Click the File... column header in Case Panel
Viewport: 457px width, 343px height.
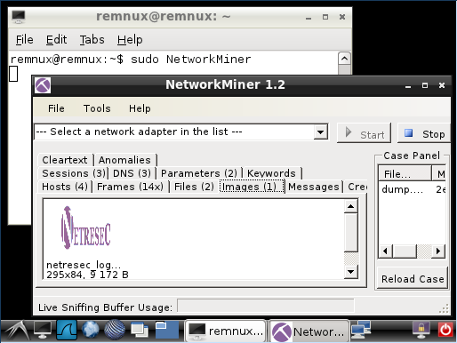pyautogui.click(x=405, y=174)
